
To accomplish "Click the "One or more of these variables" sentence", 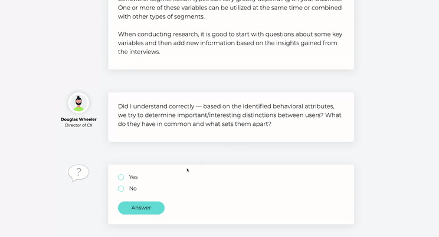I will [230, 12].
